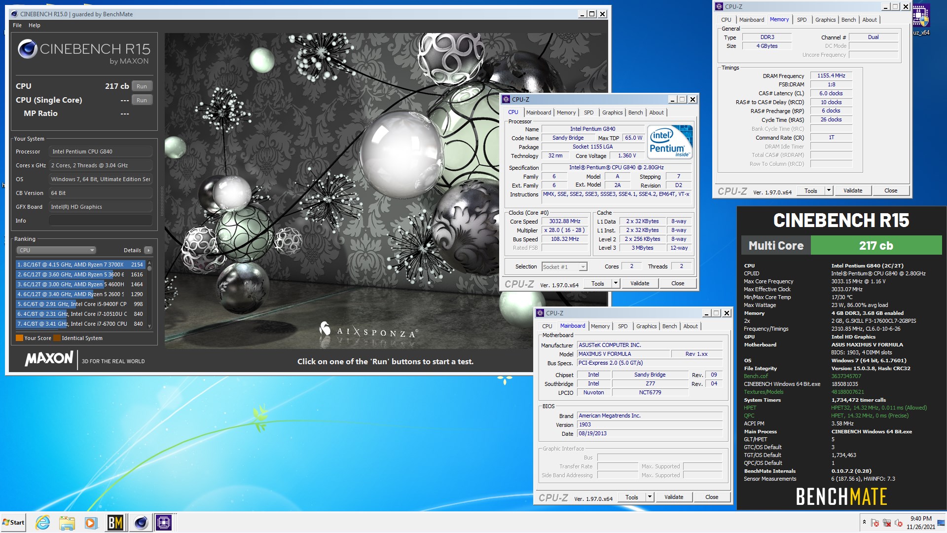Open Socket #1 selection dropdown
This screenshot has height=533, width=947.
coord(564,266)
